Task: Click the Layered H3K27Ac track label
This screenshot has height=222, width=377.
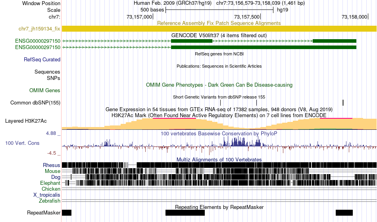Action: click(26, 121)
